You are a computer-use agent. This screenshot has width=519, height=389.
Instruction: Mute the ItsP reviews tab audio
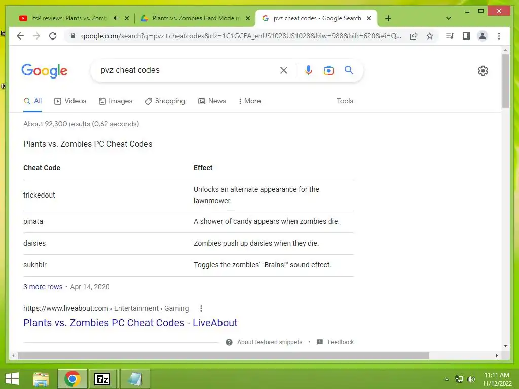(x=116, y=18)
